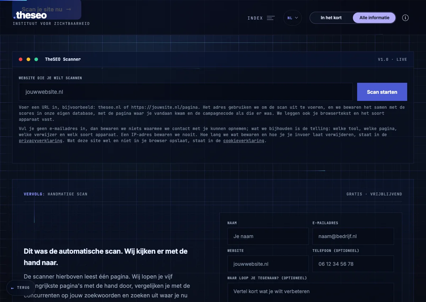Click the green window dot
Viewport: 426px width, 302px height.
tap(36, 59)
